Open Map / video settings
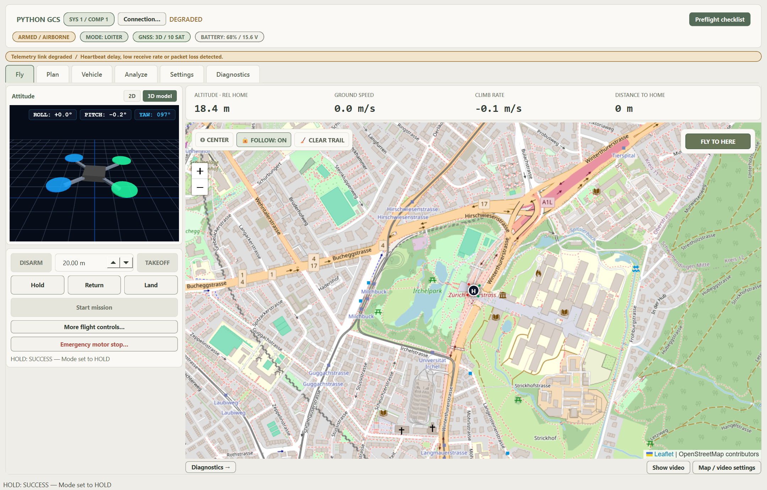 pyautogui.click(x=727, y=468)
